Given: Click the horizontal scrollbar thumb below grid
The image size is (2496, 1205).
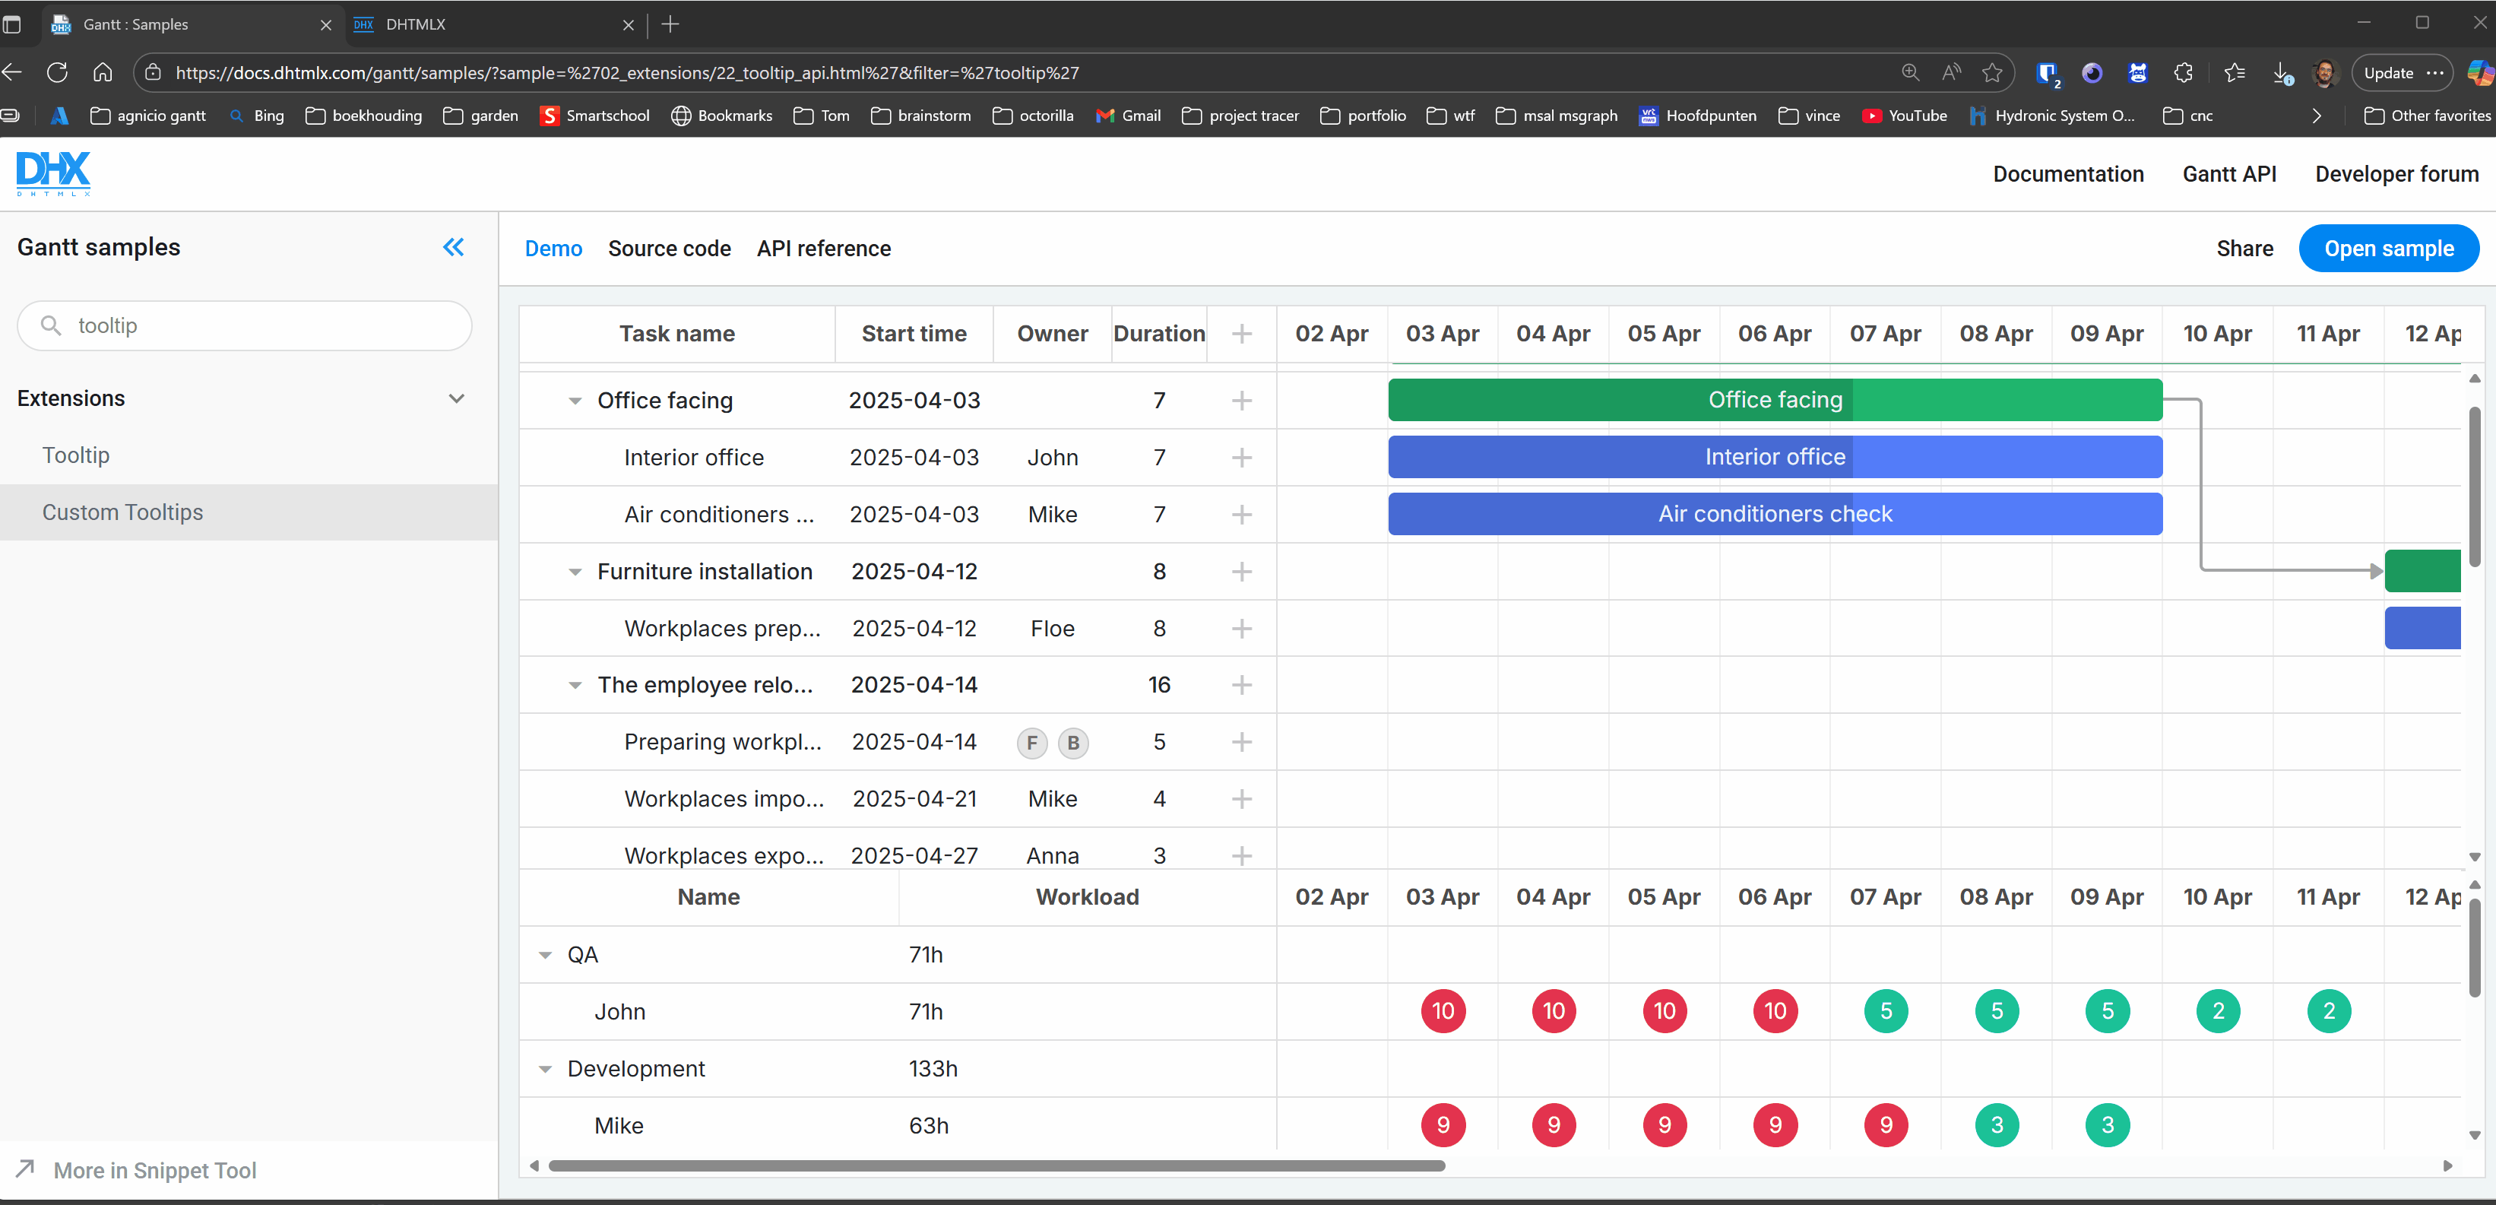Looking at the screenshot, I should pyautogui.click(x=996, y=1165).
